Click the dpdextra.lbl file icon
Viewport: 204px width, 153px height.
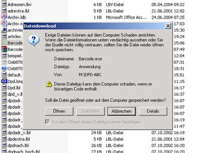(4, 139)
